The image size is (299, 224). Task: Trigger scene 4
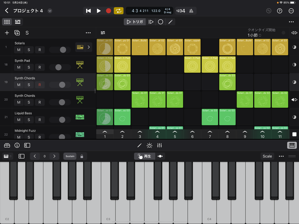click(157, 134)
